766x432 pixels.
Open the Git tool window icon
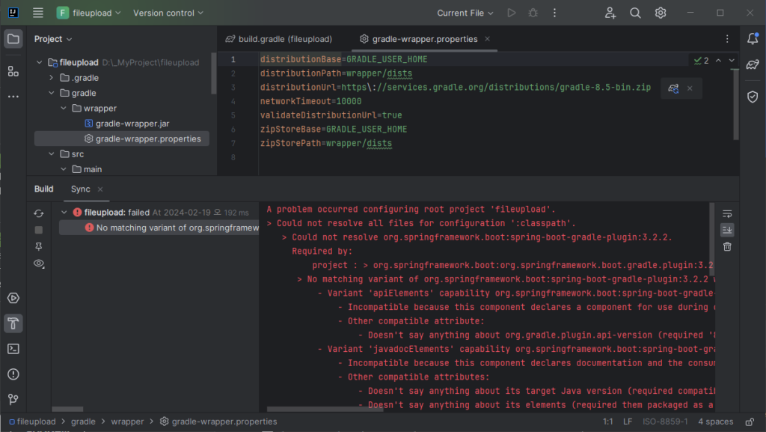coord(13,399)
